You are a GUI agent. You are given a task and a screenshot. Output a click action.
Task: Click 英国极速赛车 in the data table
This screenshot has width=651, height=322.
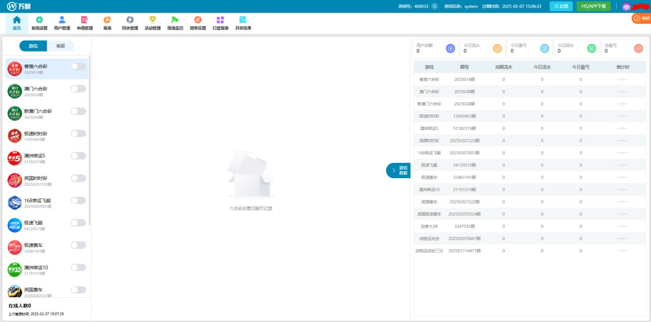[x=429, y=214]
